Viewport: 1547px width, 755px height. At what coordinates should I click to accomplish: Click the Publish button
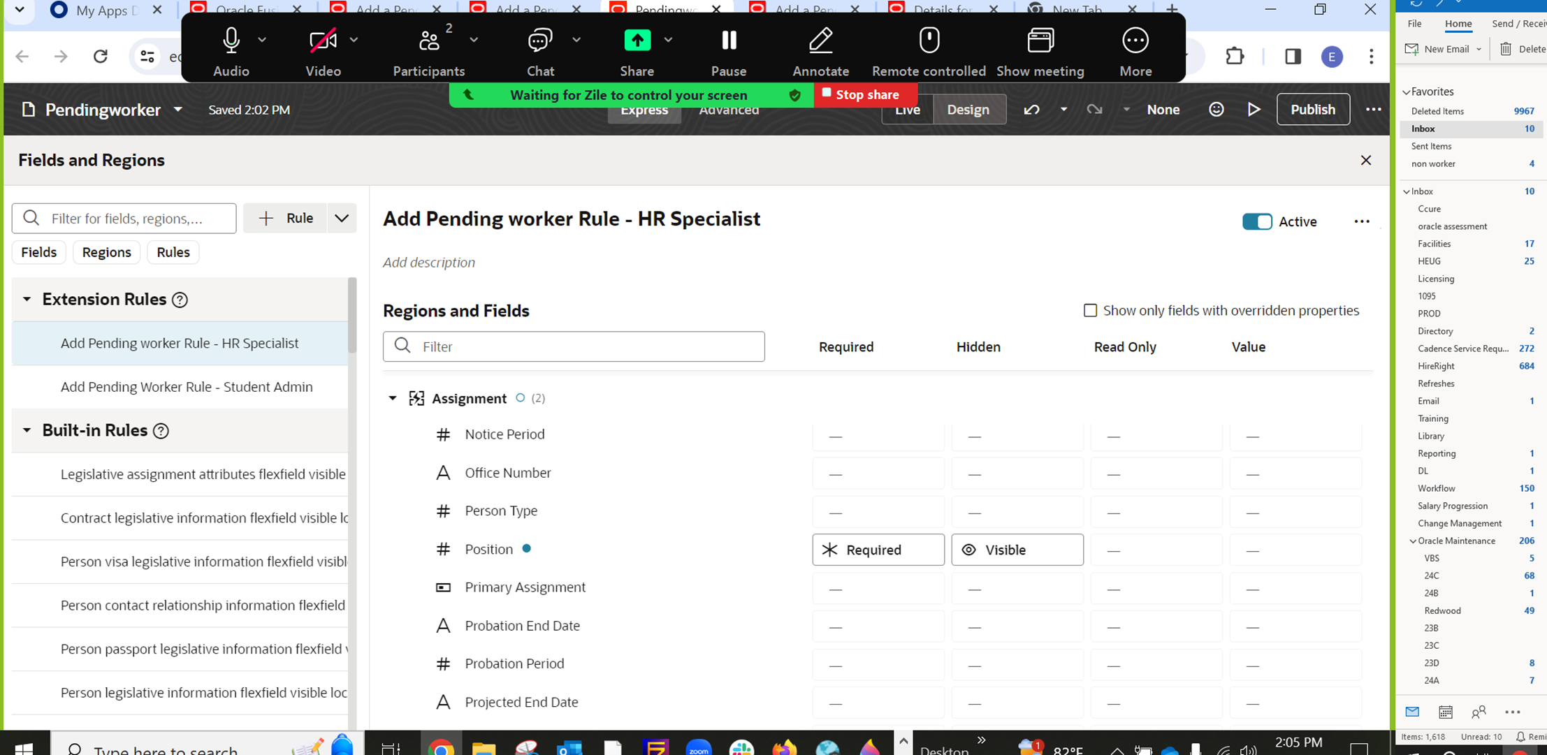[1313, 110]
